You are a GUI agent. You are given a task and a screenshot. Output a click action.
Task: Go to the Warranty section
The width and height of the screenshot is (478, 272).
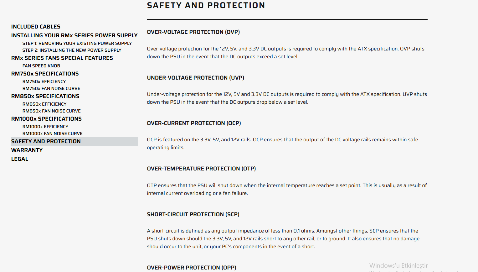pyautogui.click(x=27, y=150)
